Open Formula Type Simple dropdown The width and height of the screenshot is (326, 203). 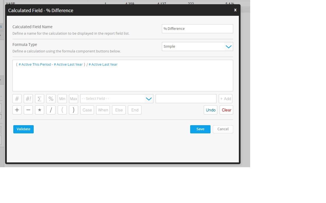pyautogui.click(x=197, y=47)
